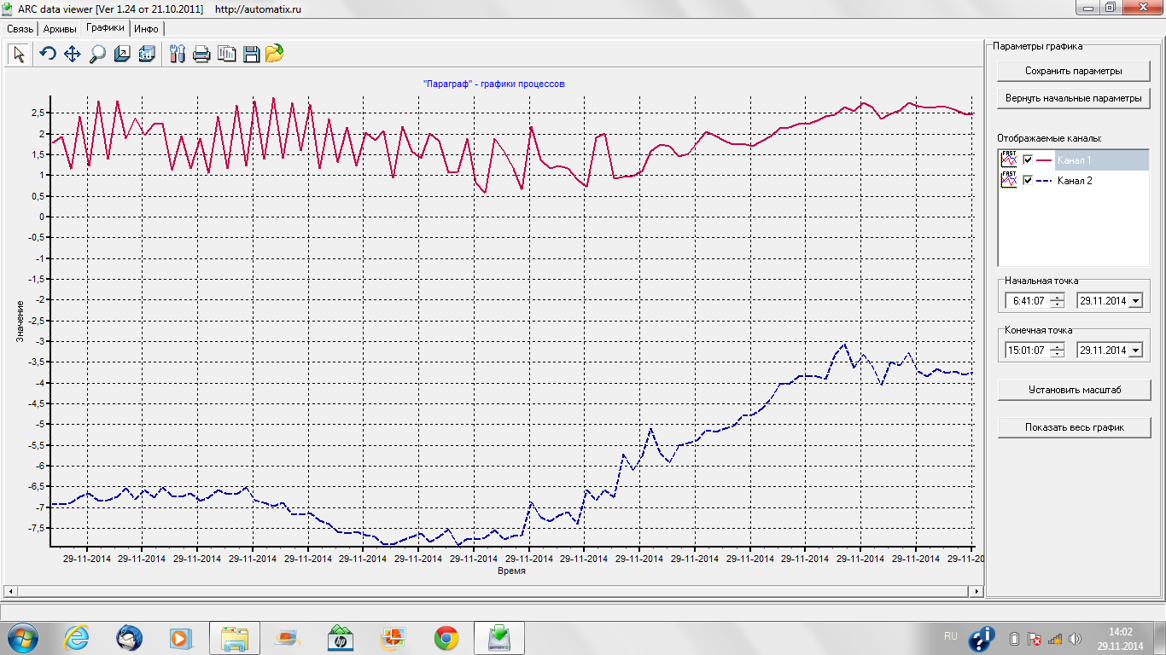Click the green download arrow taskbar app
Image resolution: width=1166 pixels, height=655 pixels.
coord(500,638)
